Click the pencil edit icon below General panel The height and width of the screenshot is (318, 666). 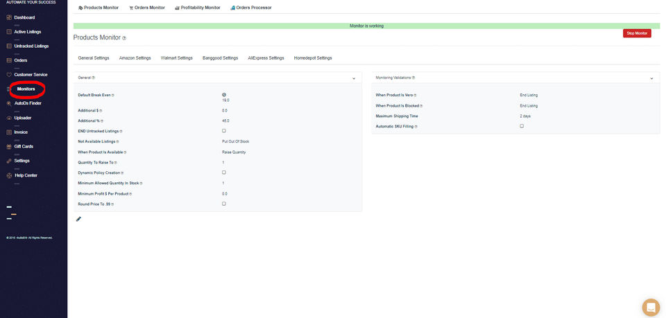click(78, 219)
